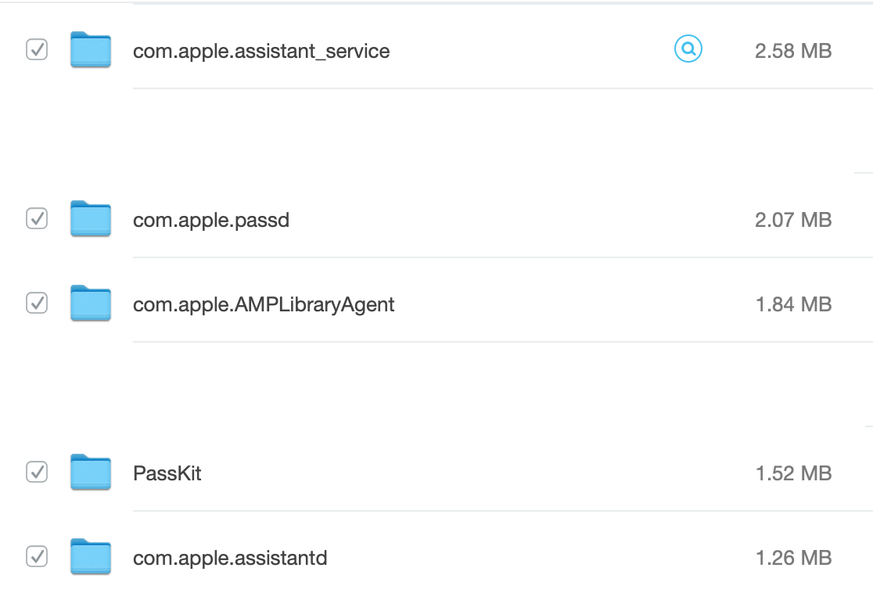The height and width of the screenshot is (593, 873).
Task: Toggle the com.apple.passd checkbox
Action: (x=37, y=219)
